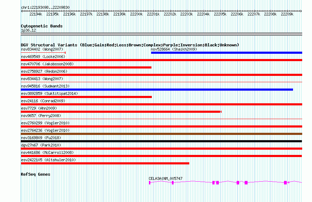Image resolution: width=312 pixels, height=202 pixels.
Task: Click the 22196k ruler tick label
Action: (69, 14)
